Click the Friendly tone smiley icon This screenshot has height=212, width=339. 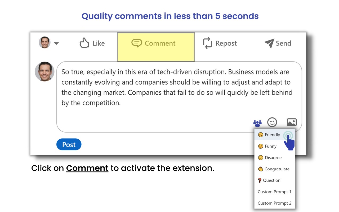[261, 135]
